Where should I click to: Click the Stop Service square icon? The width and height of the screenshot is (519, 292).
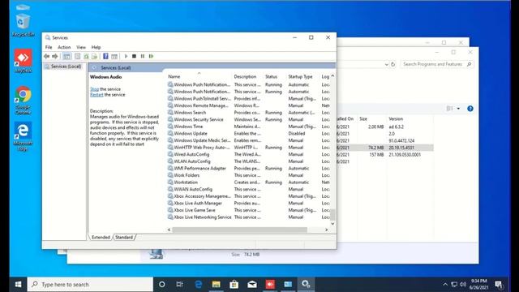click(134, 56)
